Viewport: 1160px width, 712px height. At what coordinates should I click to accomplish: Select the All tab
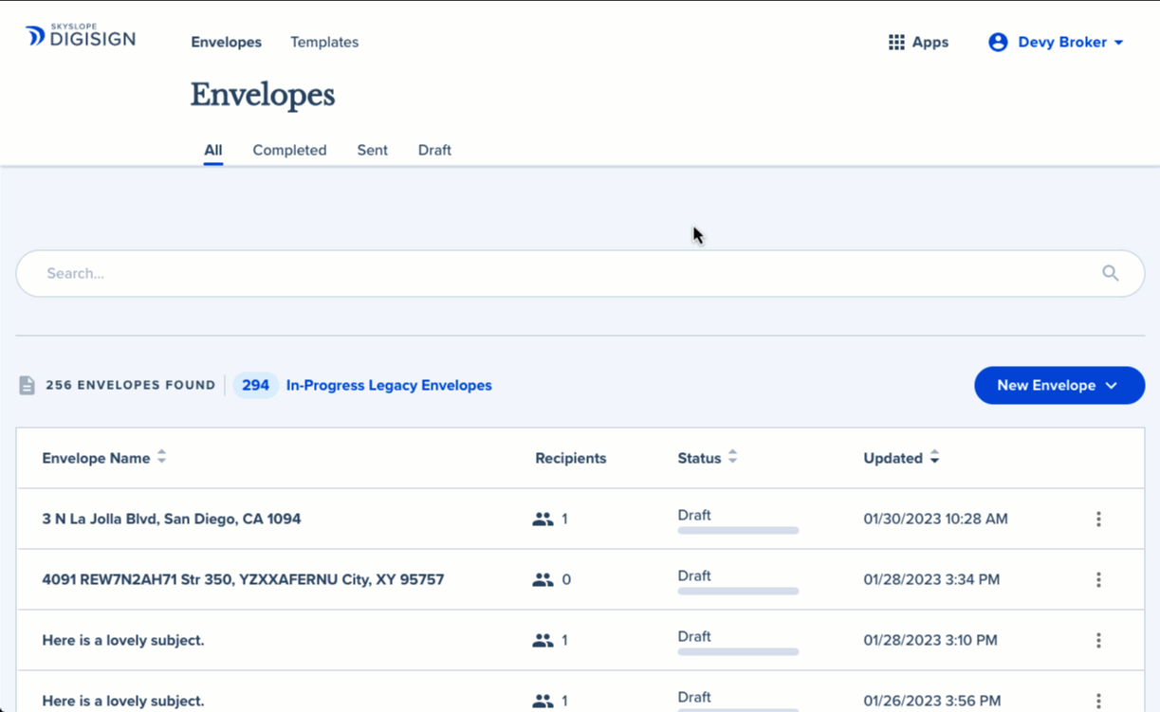pyautogui.click(x=212, y=150)
